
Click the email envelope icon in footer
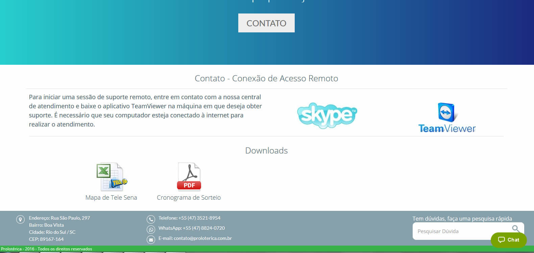point(151,240)
